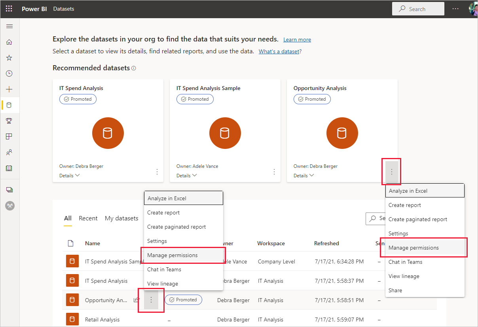Click the IT Spend Analysis card dataset icon
Image resolution: width=478 pixels, height=327 pixels.
[x=108, y=133]
